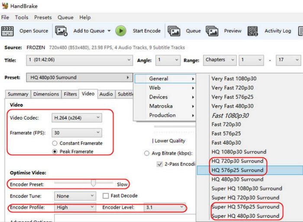Click the Advanced Options text field
Viewport: 303px width, 222px height.
(x=125, y=218)
